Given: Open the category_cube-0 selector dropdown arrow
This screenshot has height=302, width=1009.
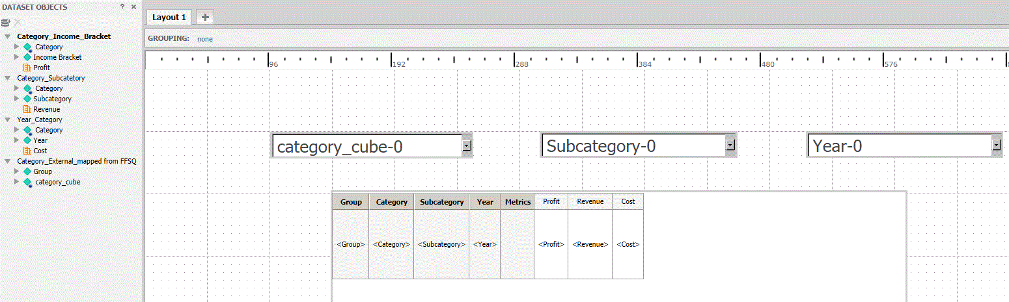Looking at the screenshot, I should (x=467, y=146).
